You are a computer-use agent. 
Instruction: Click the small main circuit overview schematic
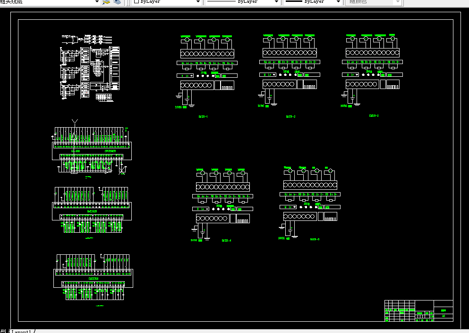coord(90,68)
